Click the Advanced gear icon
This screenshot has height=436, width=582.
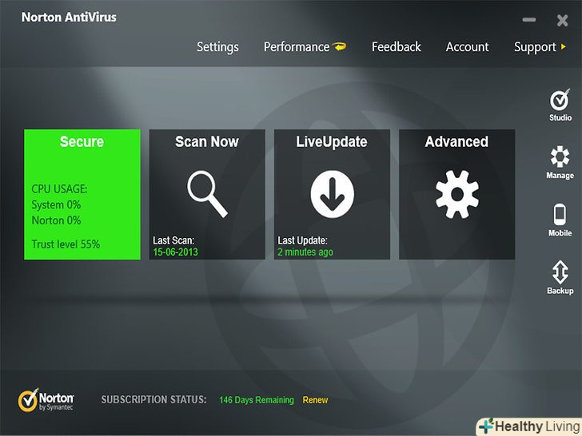(457, 194)
